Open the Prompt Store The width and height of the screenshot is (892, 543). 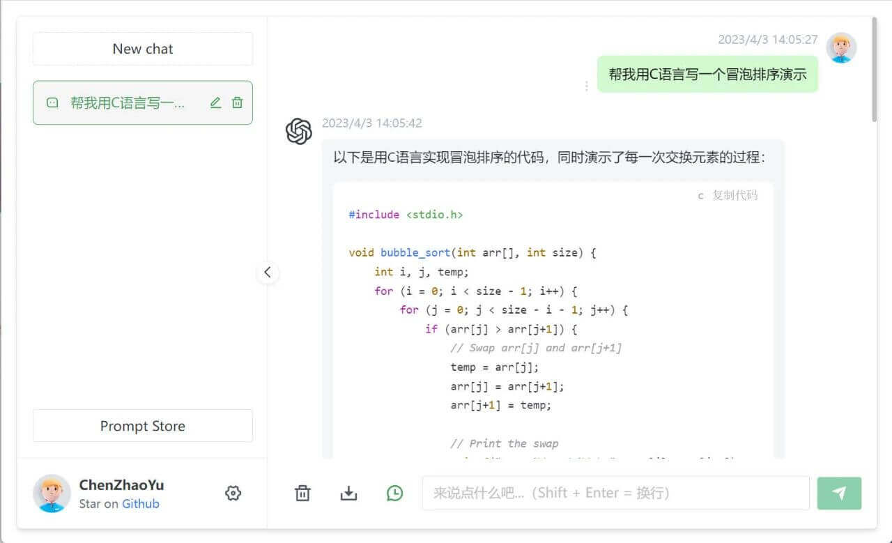[142, 426]
